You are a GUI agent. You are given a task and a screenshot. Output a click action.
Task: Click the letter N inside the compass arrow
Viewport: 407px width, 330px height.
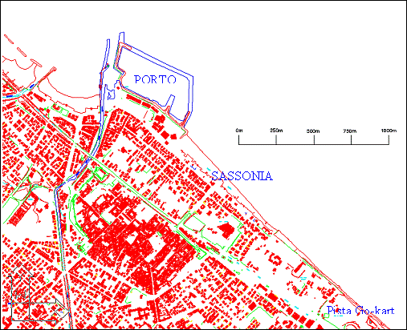[20, 294]
